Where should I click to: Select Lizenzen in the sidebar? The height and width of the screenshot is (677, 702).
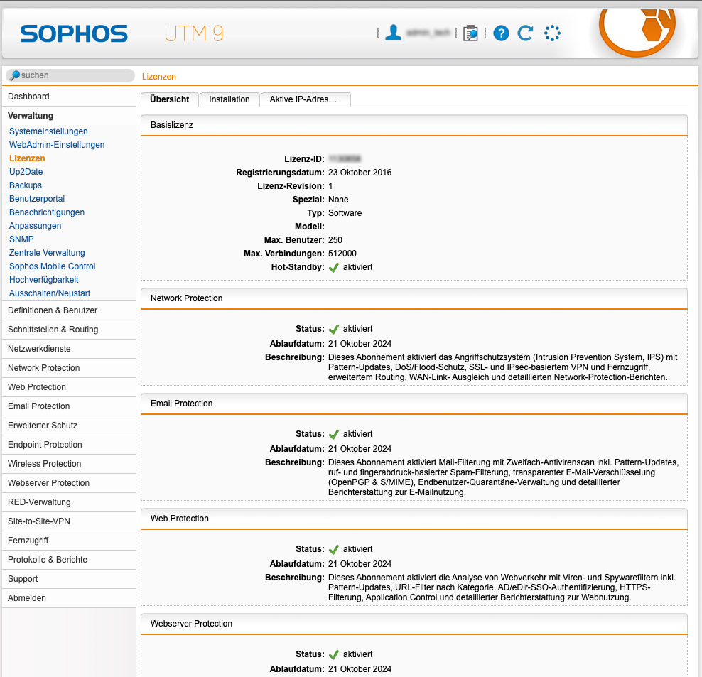coord(27,158)
